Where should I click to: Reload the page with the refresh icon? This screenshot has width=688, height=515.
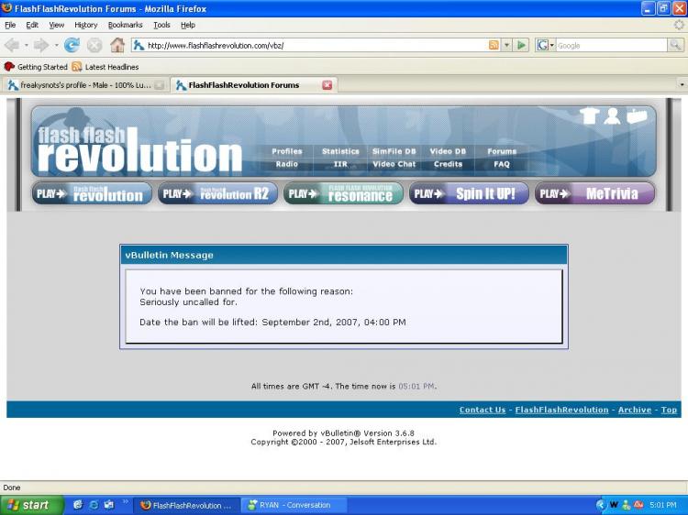72,45
